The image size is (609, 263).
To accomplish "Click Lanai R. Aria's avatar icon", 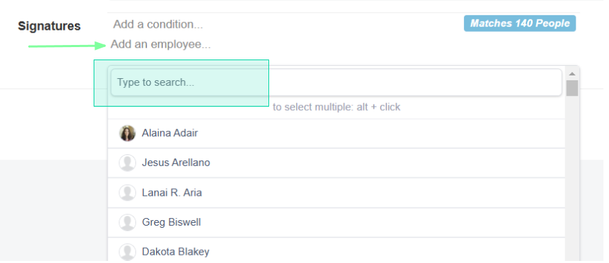I will point(128,193).
